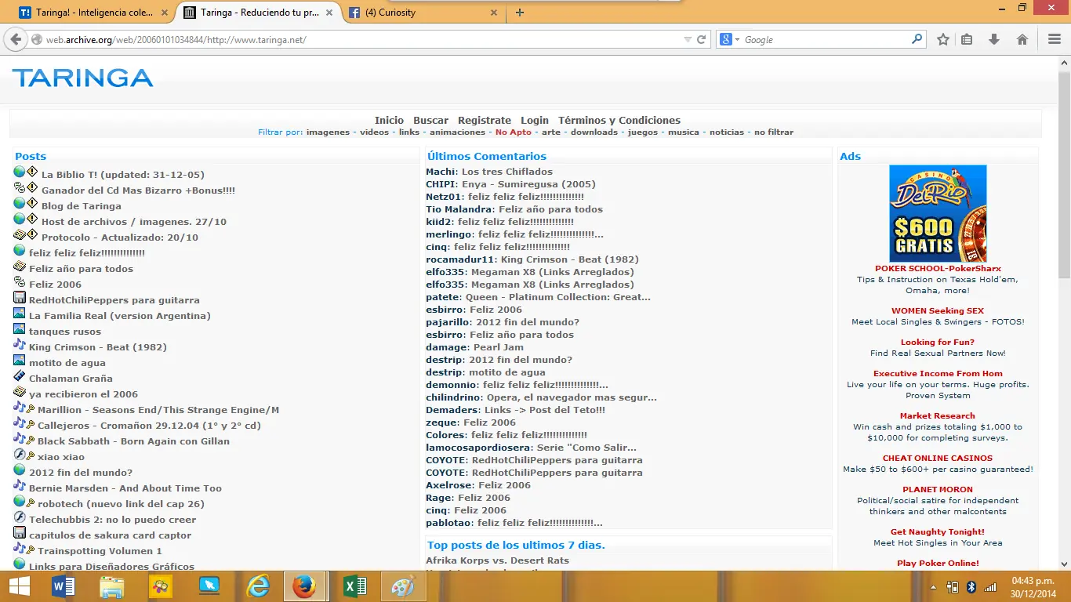Click the pencil icon beside Chalaman Graña
The width and height of the screenshot is (1071, 602).
pyautogui.click(x=20, y=375)
